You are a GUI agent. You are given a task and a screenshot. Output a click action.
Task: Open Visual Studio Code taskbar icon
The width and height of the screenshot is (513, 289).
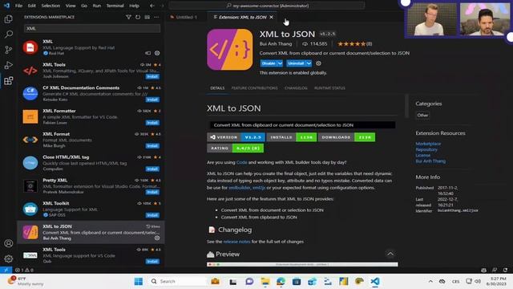375,282
